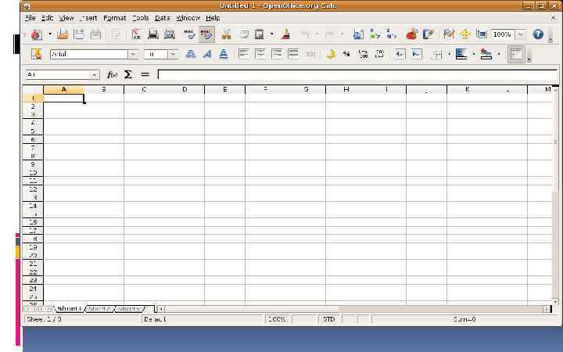Sort Ascending toolbar icon
The image size is (563, 352).
[x=375, y=34]
